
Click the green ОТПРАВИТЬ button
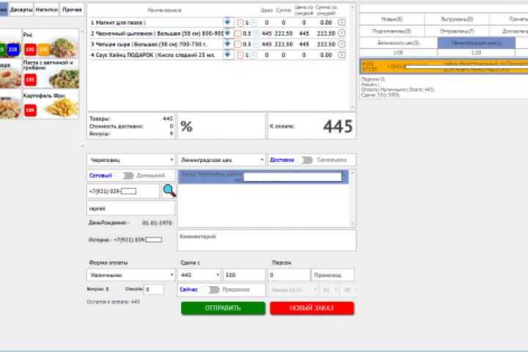click(223, 308)
